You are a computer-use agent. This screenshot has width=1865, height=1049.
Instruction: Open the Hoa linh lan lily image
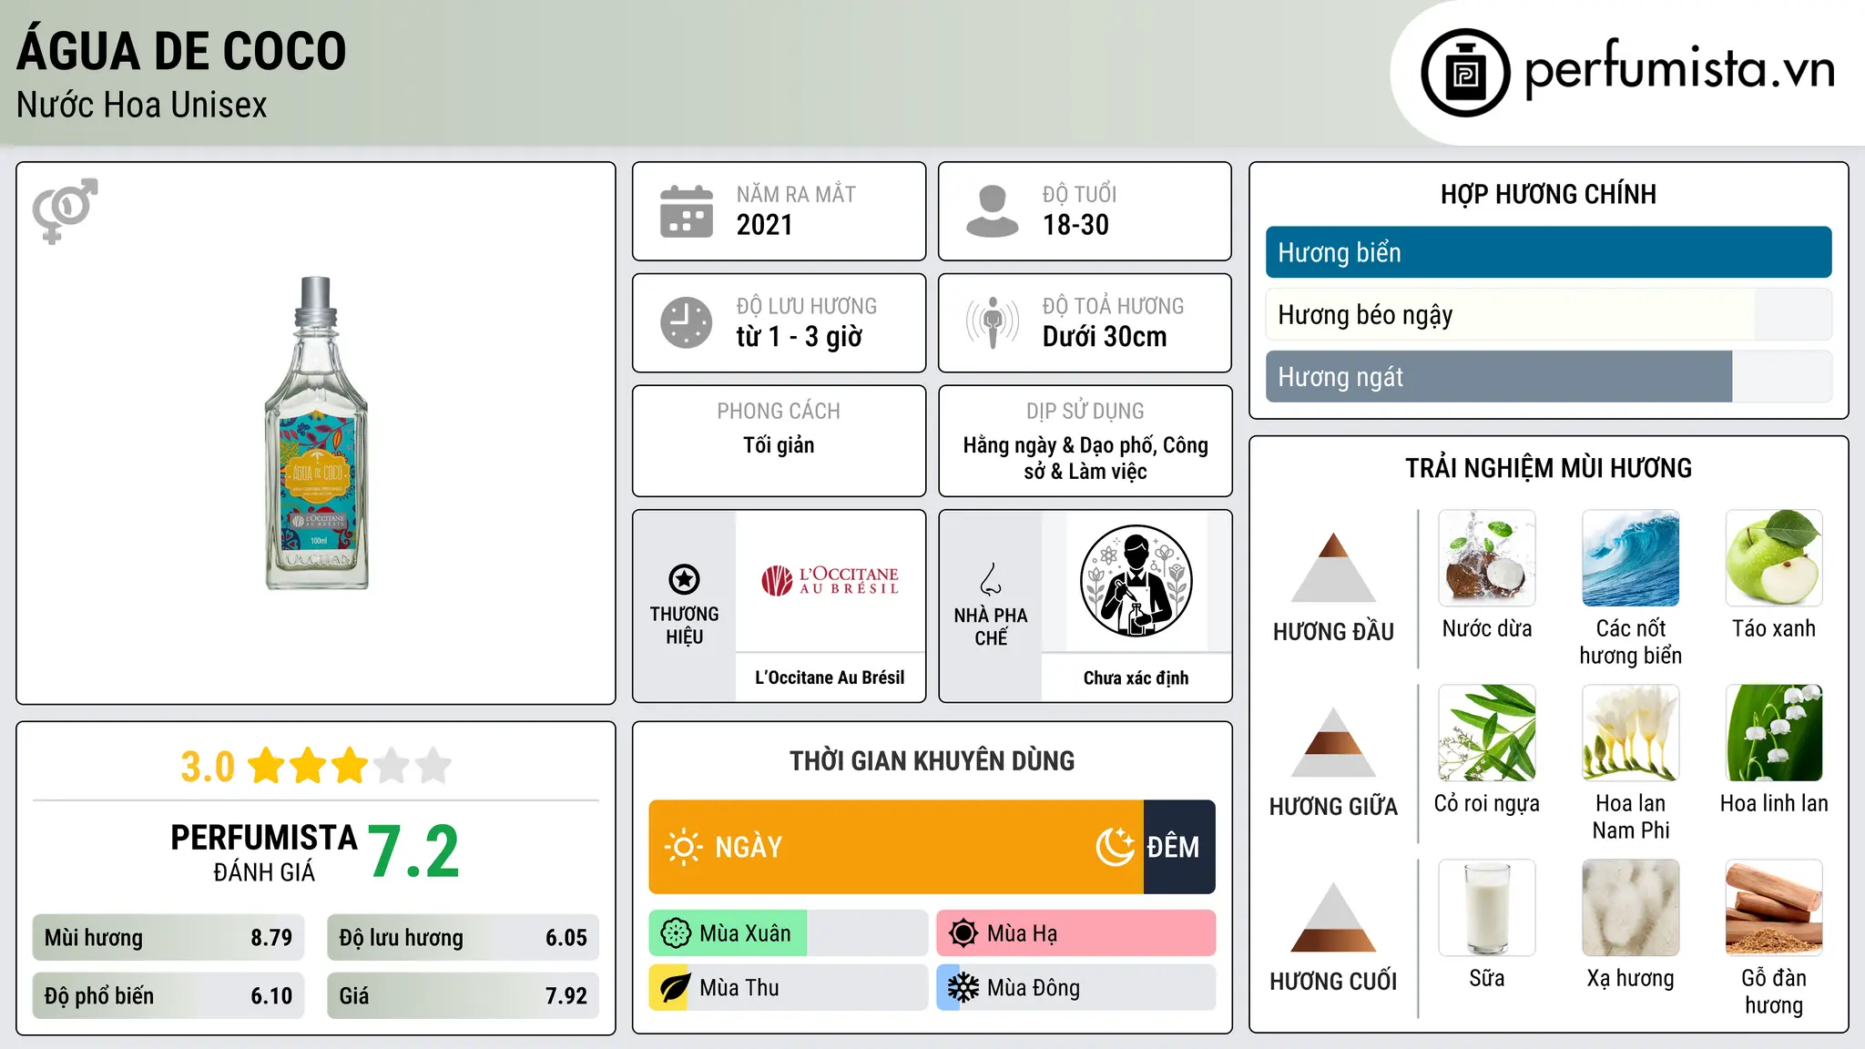click(x=1774, y=733)
